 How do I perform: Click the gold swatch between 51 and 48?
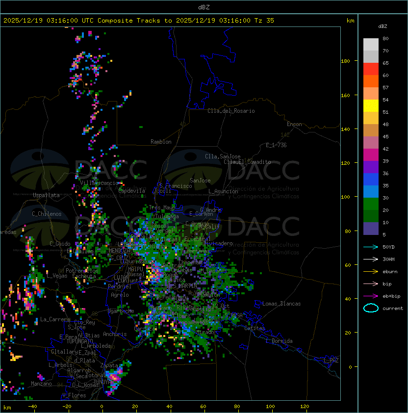click(x=371, y=118)
